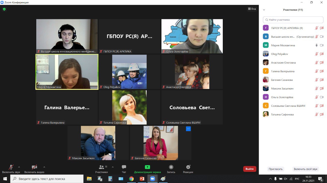Open the Участники participants icon

point(101,167)
